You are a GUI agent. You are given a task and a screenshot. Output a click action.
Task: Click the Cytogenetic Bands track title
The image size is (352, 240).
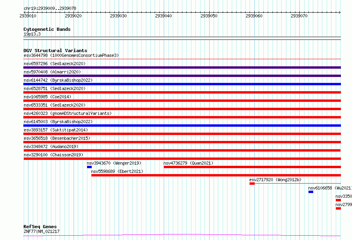[x=47, y=29]
